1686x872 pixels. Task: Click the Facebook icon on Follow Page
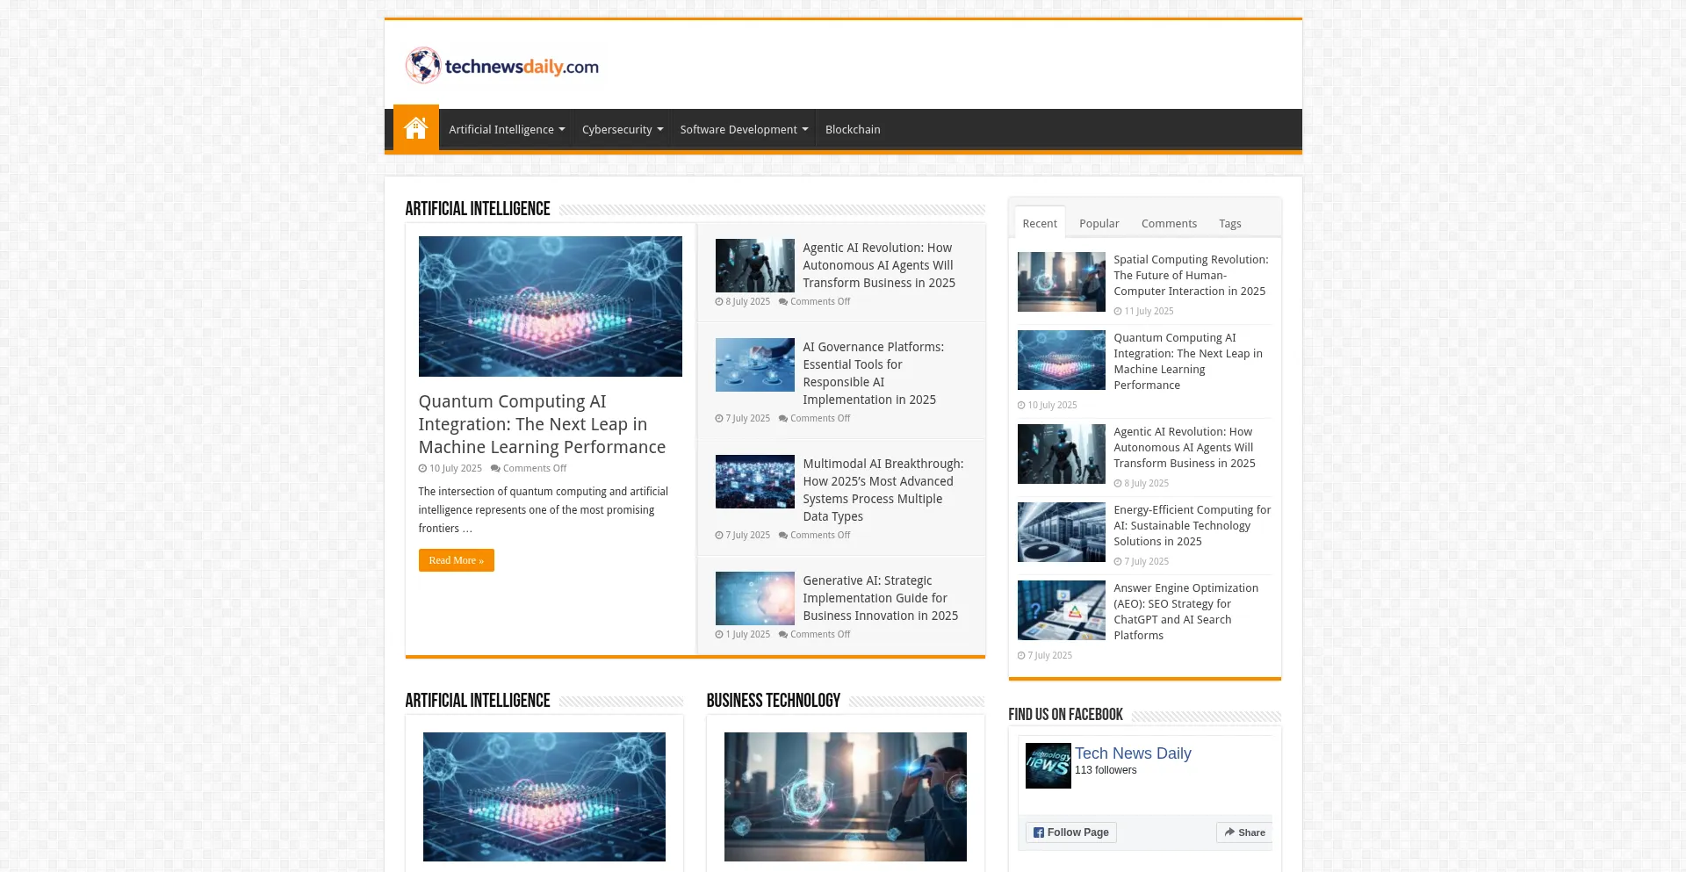[x=1039, y=832]
